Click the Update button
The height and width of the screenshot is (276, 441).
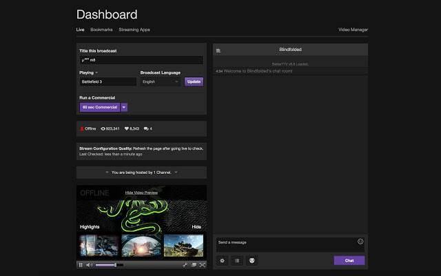(194, 81)
